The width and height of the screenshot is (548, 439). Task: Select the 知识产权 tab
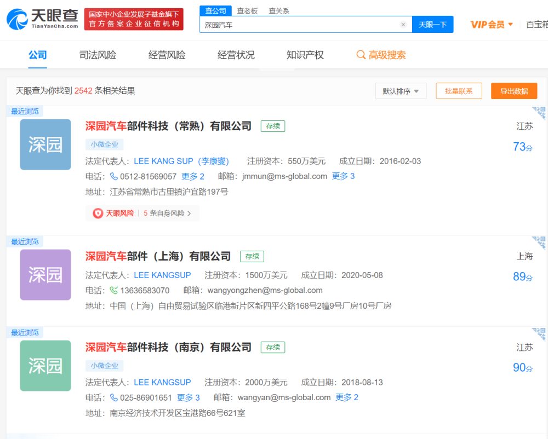point(305,55)
